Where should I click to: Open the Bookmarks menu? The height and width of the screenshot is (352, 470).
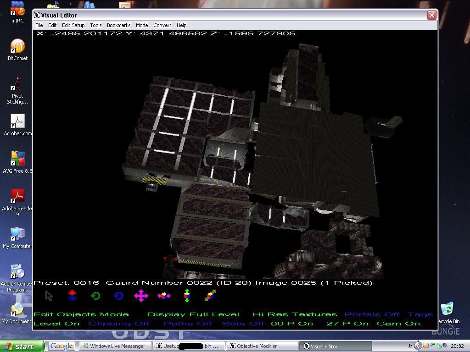[118, 25]
